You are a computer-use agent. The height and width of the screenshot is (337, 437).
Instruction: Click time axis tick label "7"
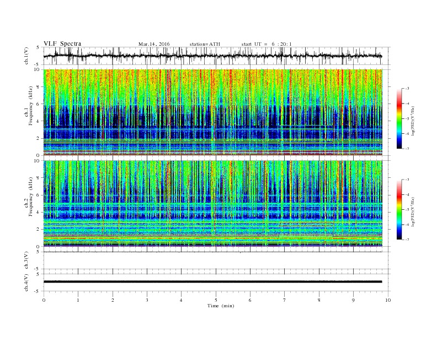[x=285, y=300]
